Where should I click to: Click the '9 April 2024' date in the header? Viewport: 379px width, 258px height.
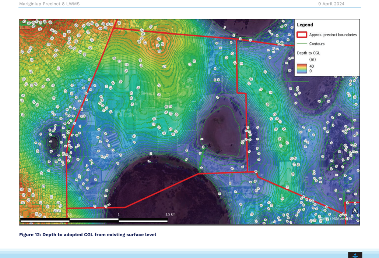331,4
